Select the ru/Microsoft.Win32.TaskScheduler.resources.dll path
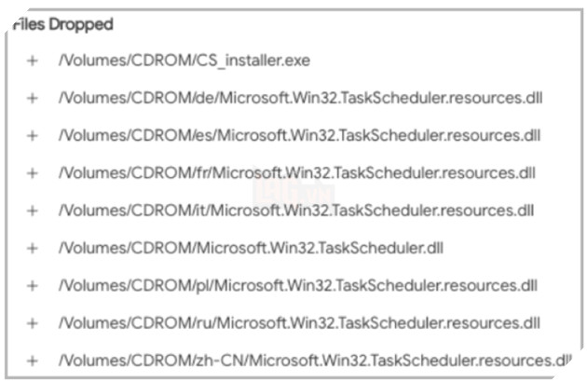Screen dimensions: 587x382 (298, 323)
